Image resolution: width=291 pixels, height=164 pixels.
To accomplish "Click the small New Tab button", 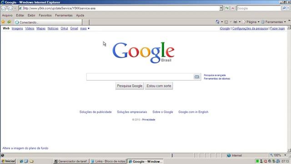I will tap(85, 22).
